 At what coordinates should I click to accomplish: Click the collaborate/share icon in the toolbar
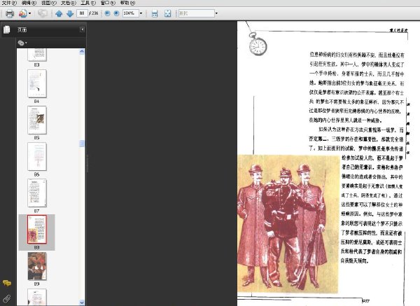23,13
